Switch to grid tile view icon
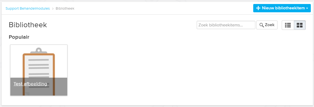The image size is (314, 107). pyautogui.click(x=300, y=25)
